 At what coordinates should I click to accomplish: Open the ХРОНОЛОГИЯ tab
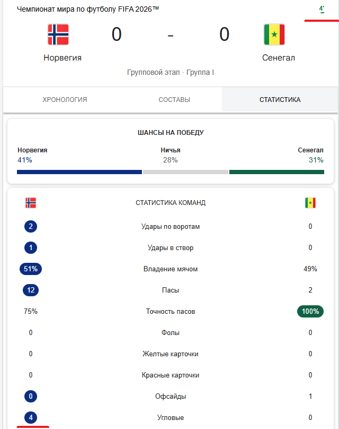tap(65, 100)
